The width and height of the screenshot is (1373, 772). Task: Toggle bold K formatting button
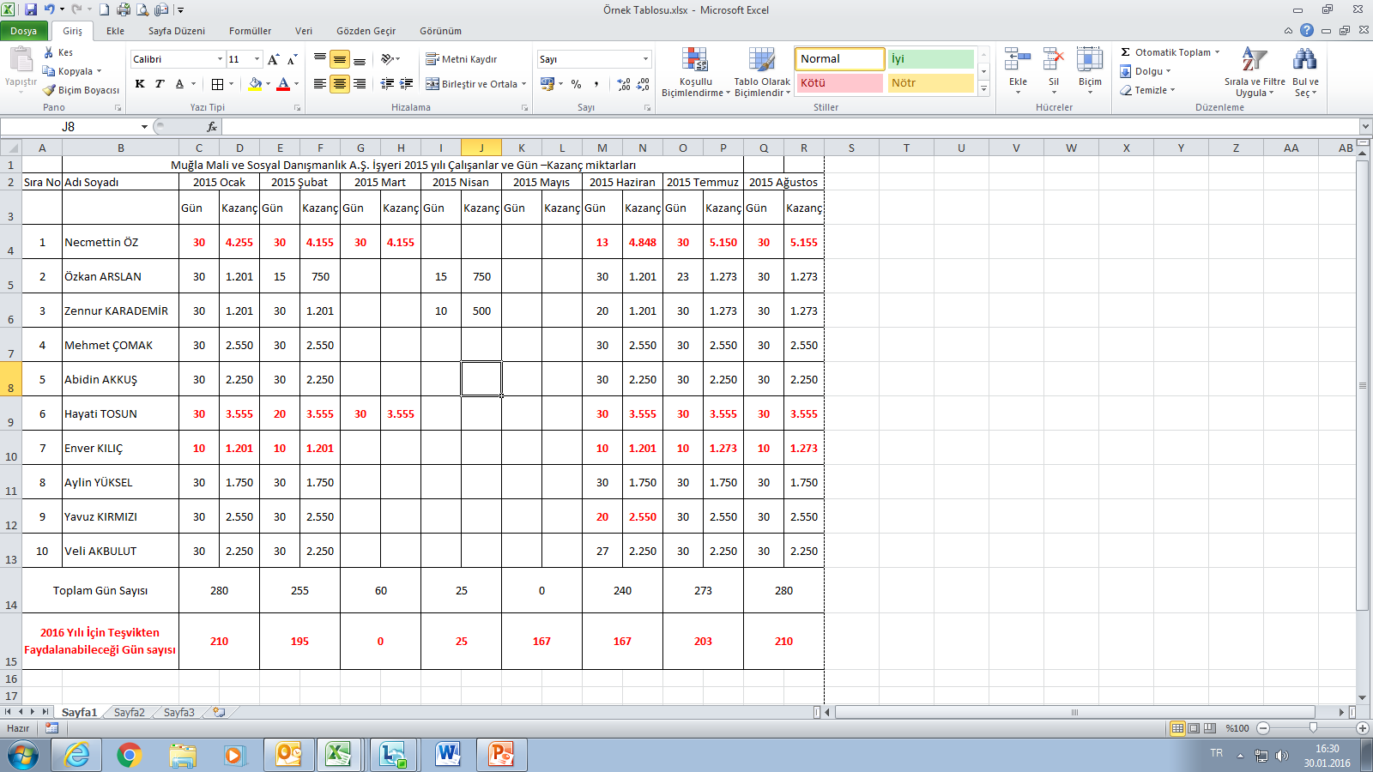pos(140,84)
